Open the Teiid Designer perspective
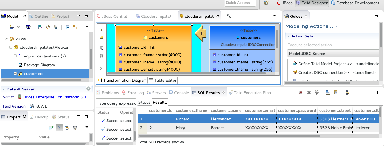Viewport: 384px width, 146px height. (312, 3)
